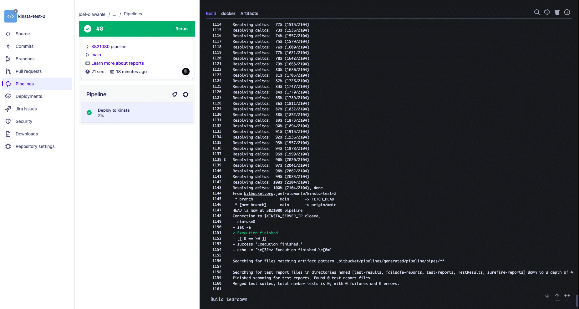Switch to the Artifacts tab
This screenshot has height=309, width=579.
pyautogui.click(x=249, y=13)
